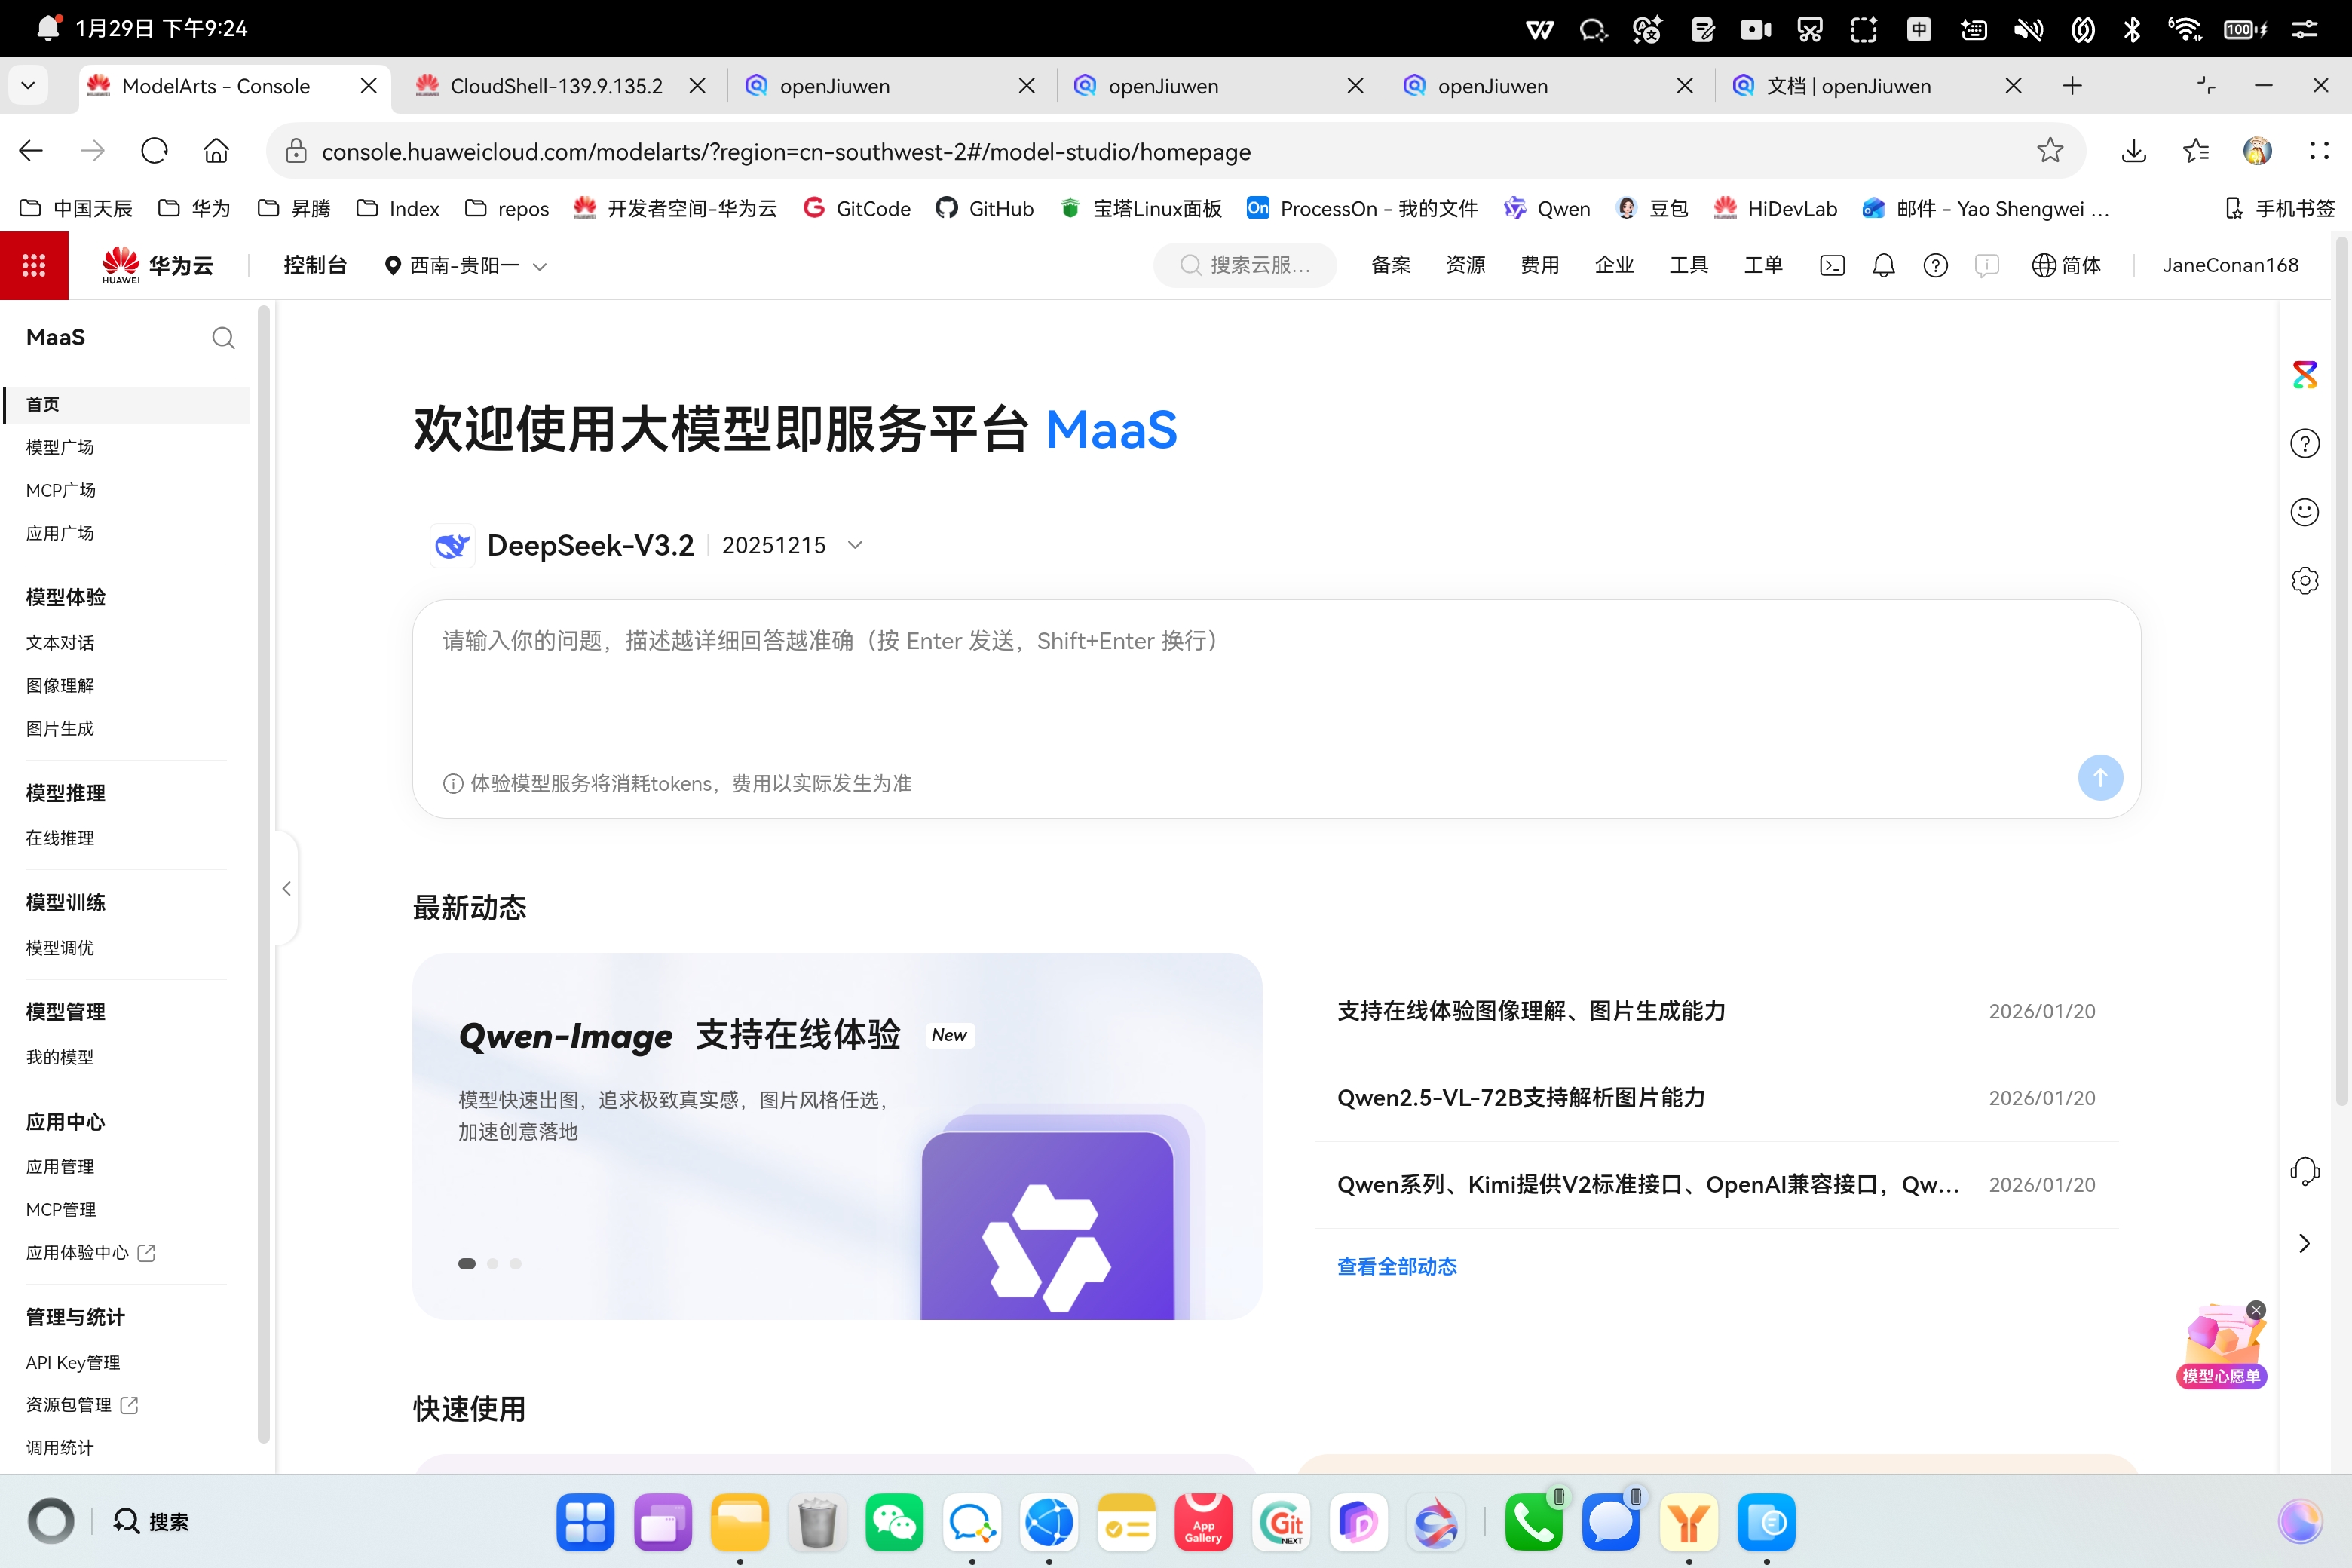Switch to the CloudShell-139.9.135.2 browser tab
This screenshot has height=1568, width=2352.
click(556, 86)
